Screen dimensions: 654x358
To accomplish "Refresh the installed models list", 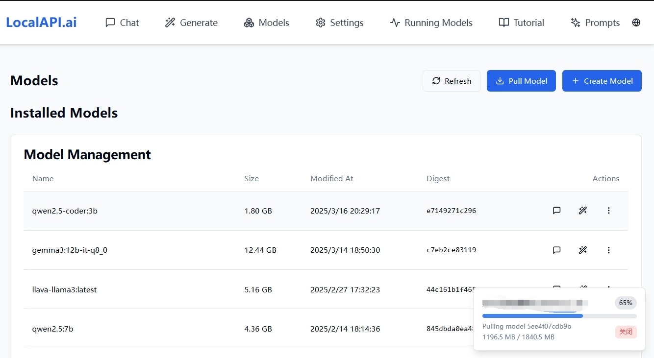I will 452,81.
